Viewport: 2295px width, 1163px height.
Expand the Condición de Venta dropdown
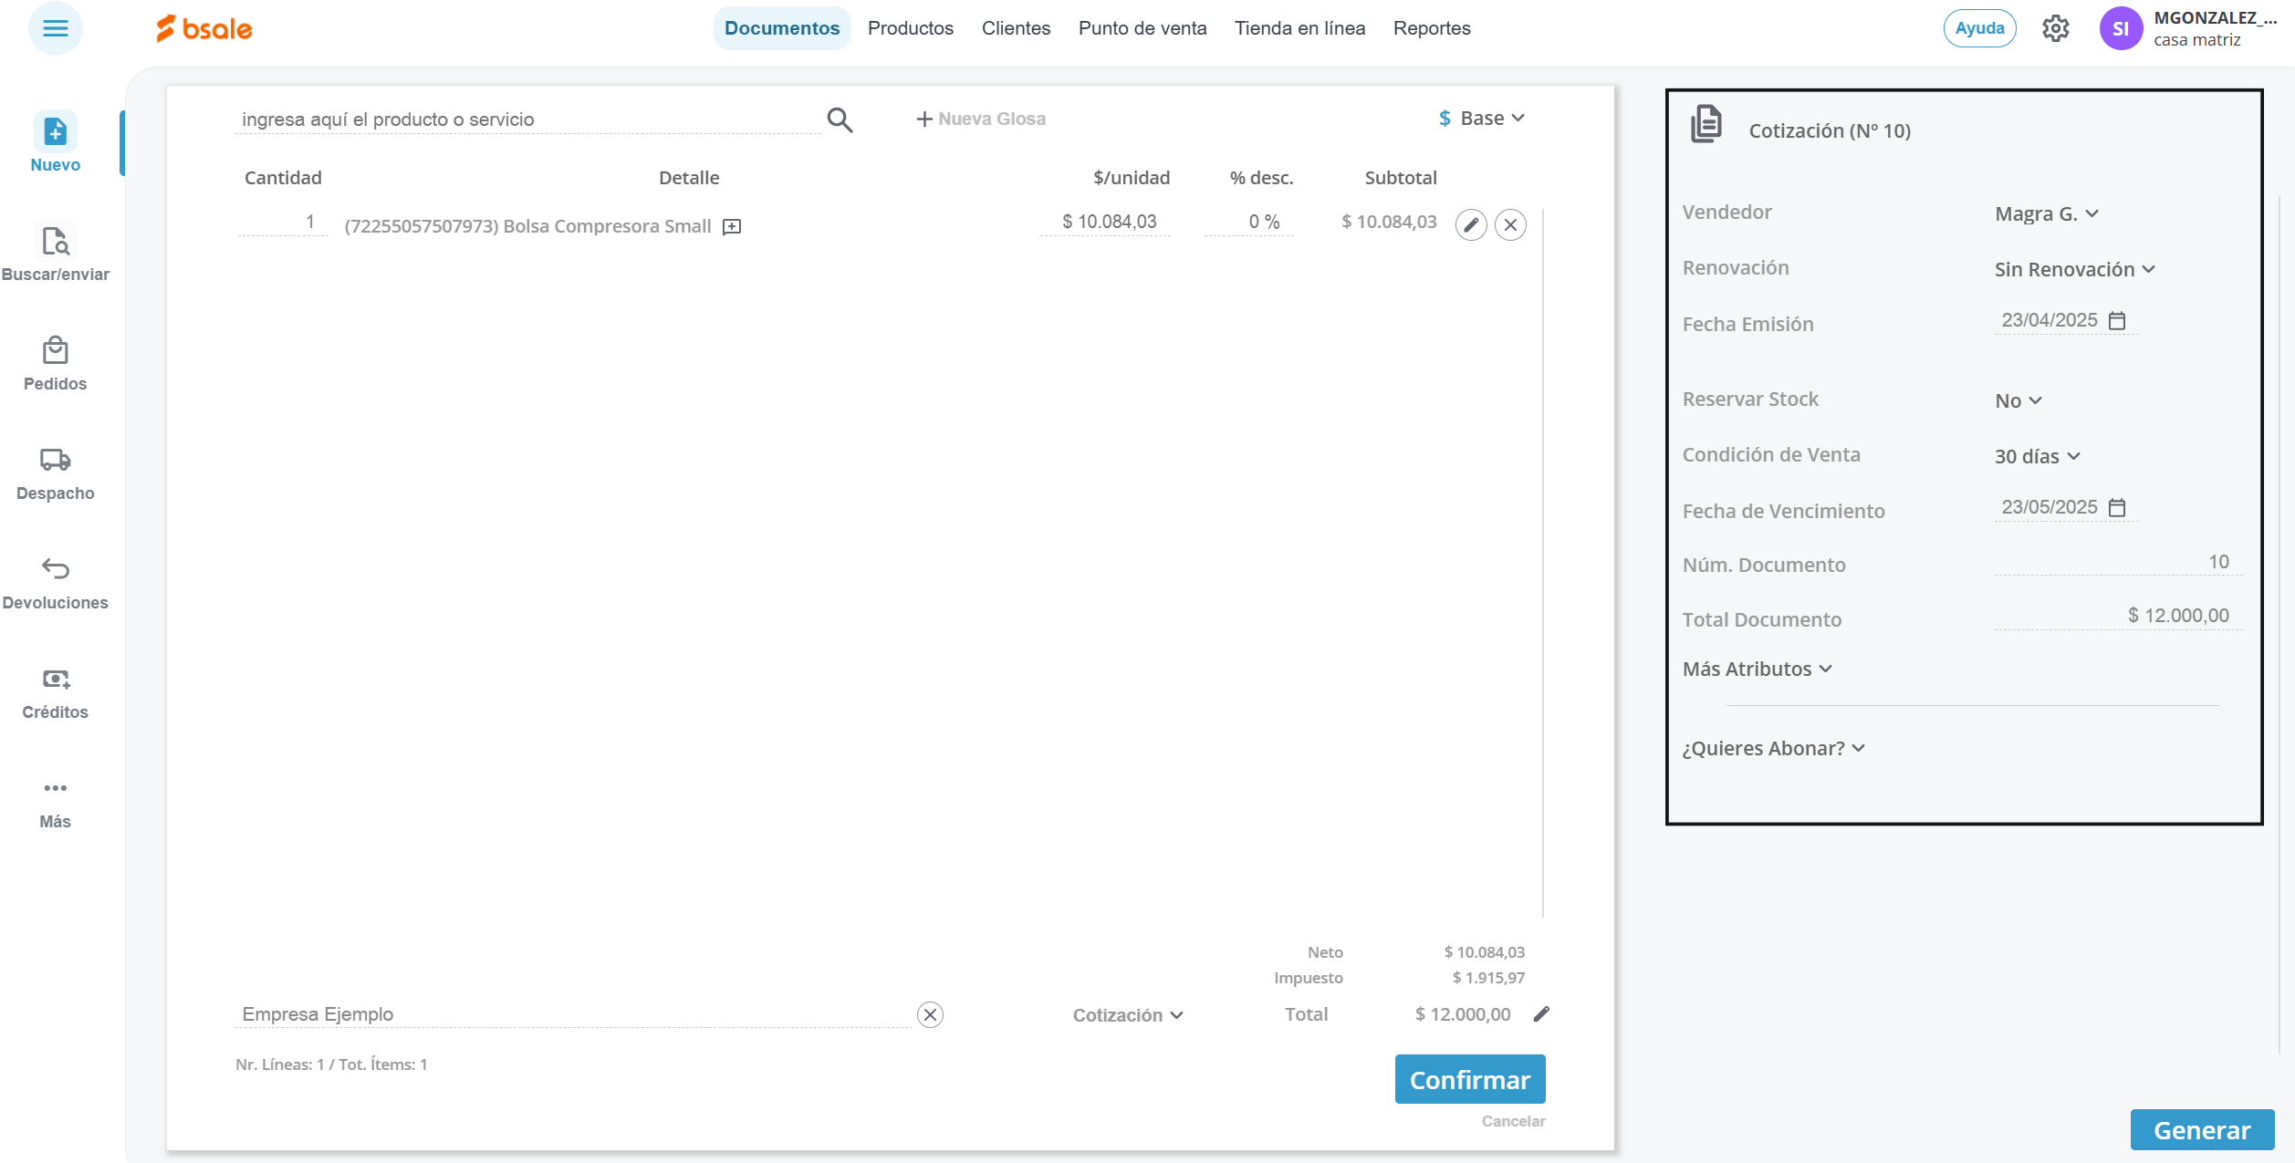tap(2037, 456)
